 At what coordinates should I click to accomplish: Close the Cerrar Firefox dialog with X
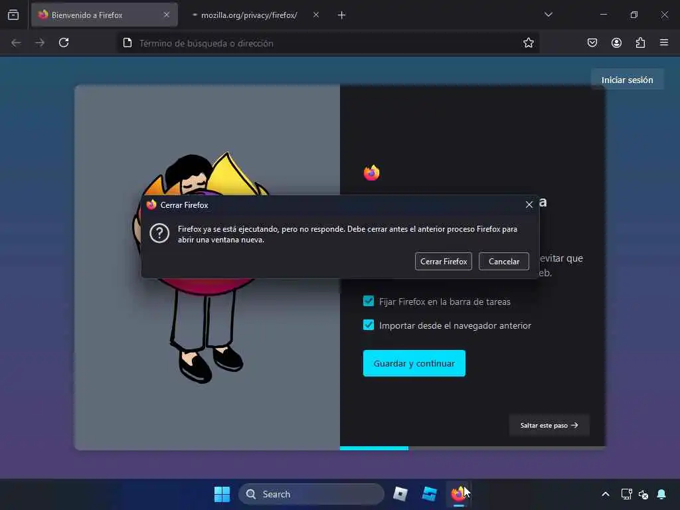click(x=529, y=205)
